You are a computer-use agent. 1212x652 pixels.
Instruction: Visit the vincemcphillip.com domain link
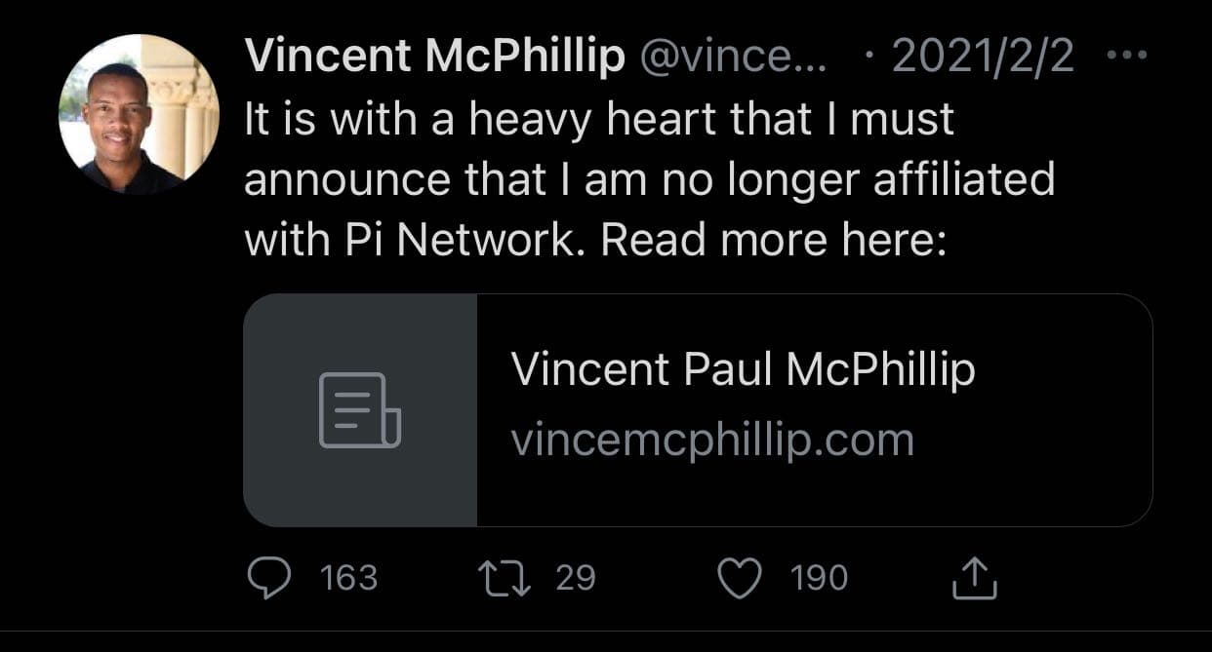712,441
